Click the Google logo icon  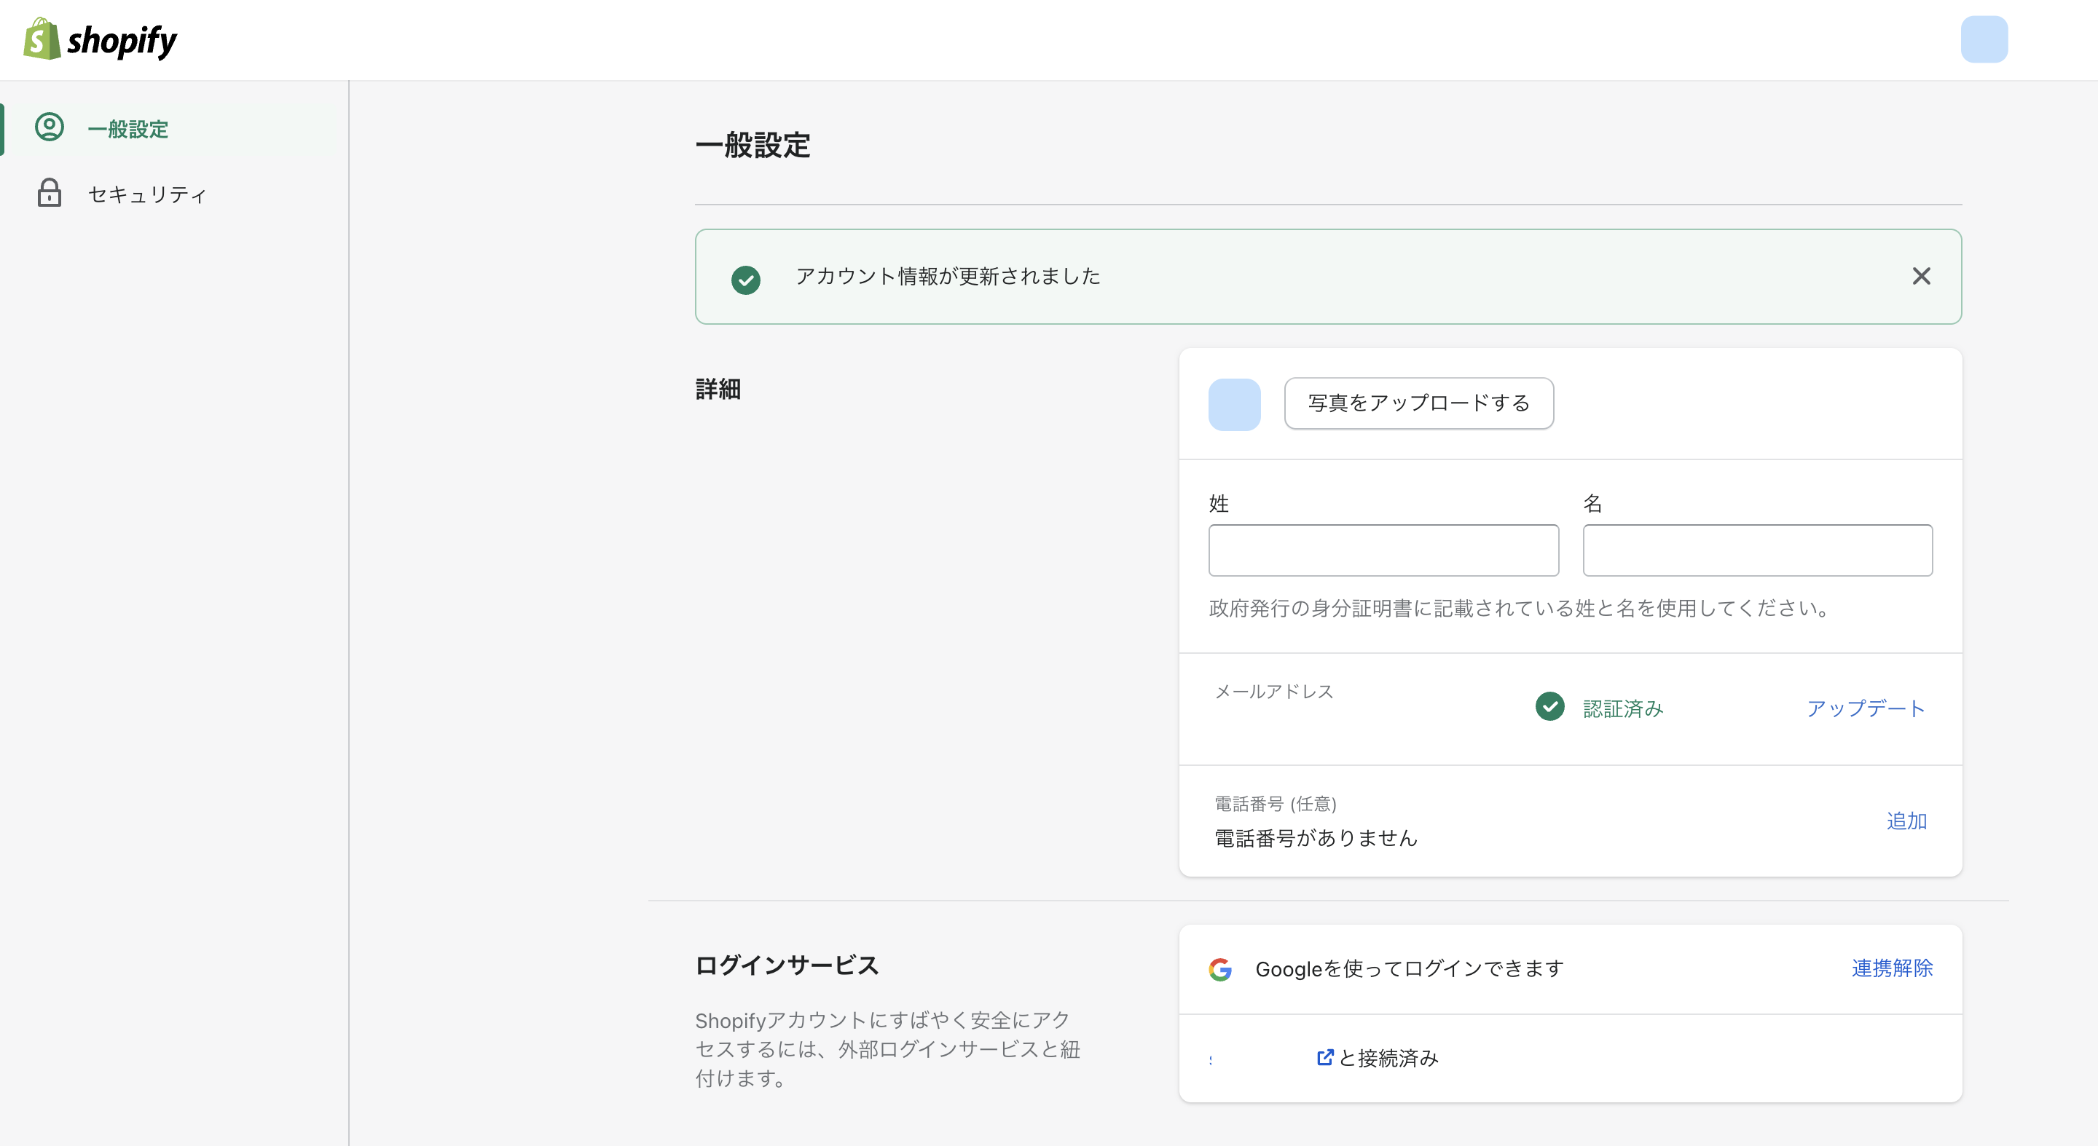(x=1219, y=968)
